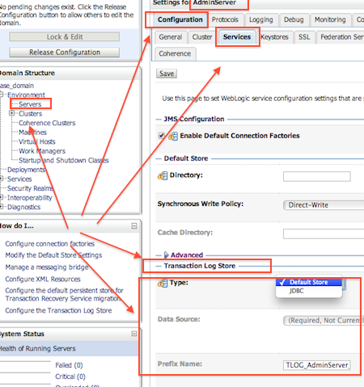
Task: Click the Failed (0) status entry
Action: [x=69, y=365]
